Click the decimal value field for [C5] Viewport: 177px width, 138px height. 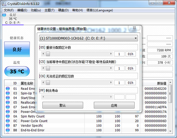click(119, 68)
